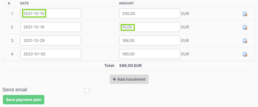Screen dimensions: 258x107
Task: Tick the Send email checkbox
Action: [87, 90]
